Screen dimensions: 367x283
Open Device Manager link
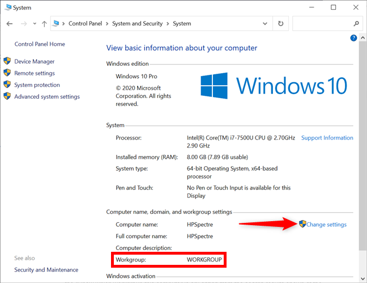pyautogui.click(x=35, y=61)
